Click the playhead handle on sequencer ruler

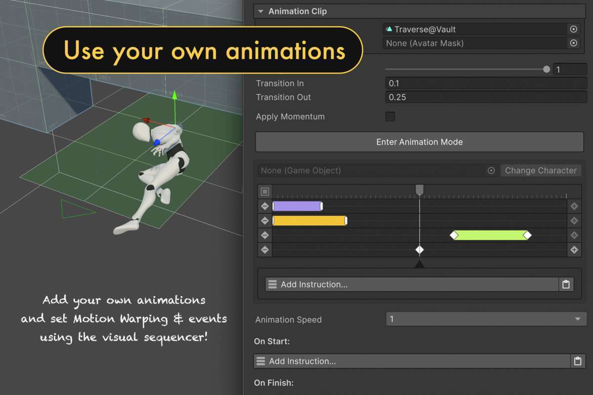[x=420, y=190]
